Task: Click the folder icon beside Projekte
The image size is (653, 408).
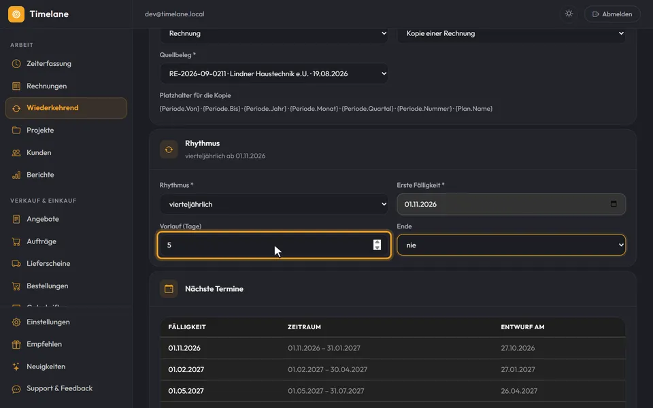Action: point(16,131)
